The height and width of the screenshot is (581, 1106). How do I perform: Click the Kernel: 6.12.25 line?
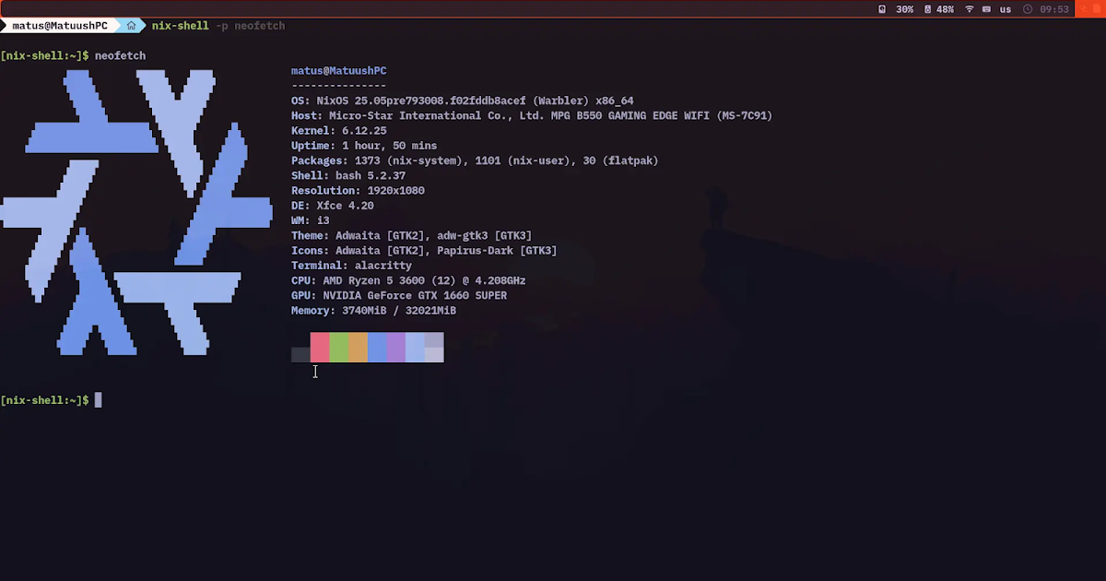[338, 131]
